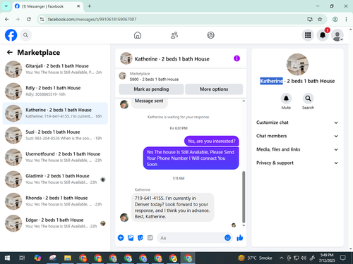Open Chrome three-dot menu

click(346, 19)
